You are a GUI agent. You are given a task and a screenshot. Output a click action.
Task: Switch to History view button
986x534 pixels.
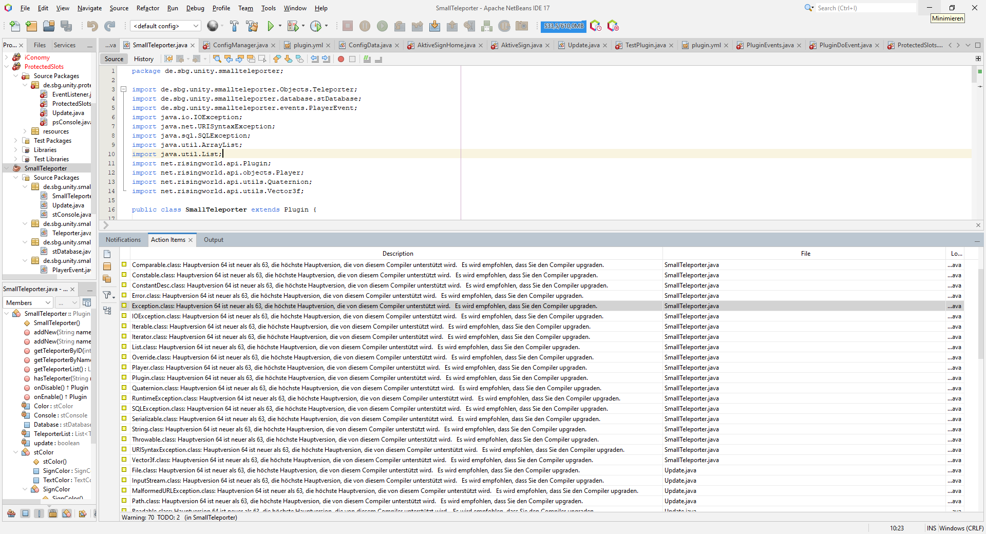(144, 59)
